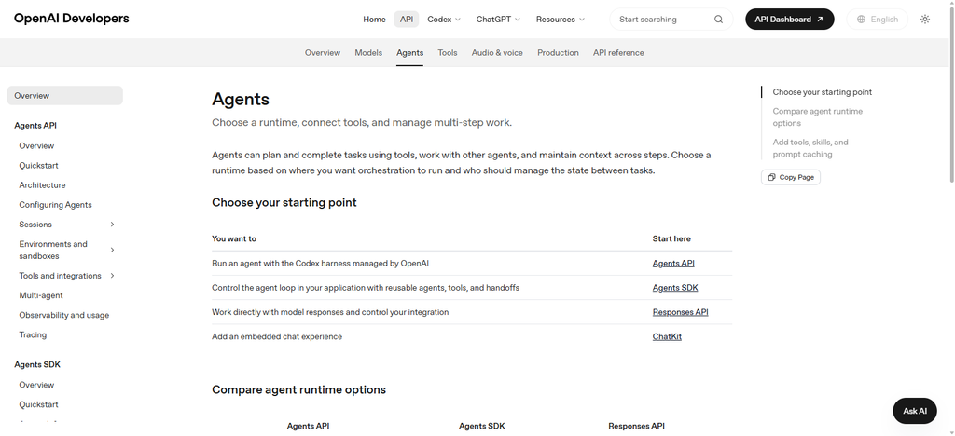
Task: Open the Codex dropdown menu
Action: click(x=444, y=20)
